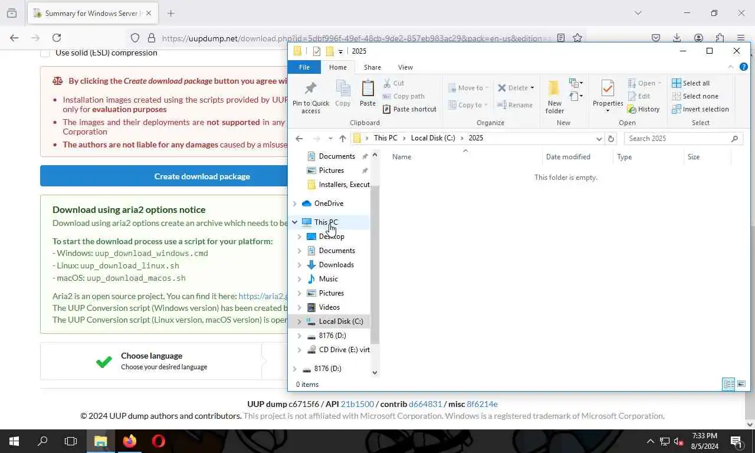Select Videos in navigation tree
755x453 pixels.
pyautogui.click(x=329, y=307)
